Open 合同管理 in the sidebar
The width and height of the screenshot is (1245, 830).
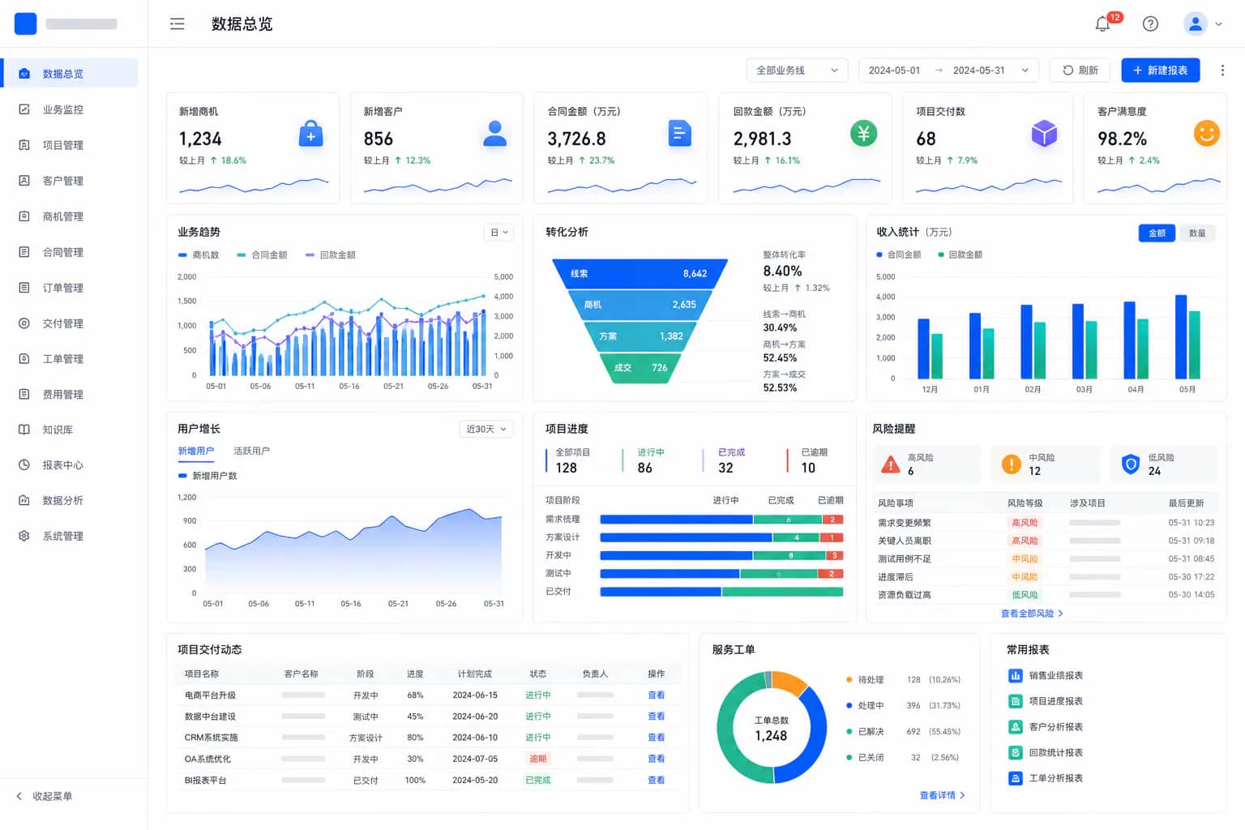pyautogui.click(x=69, y=252)
